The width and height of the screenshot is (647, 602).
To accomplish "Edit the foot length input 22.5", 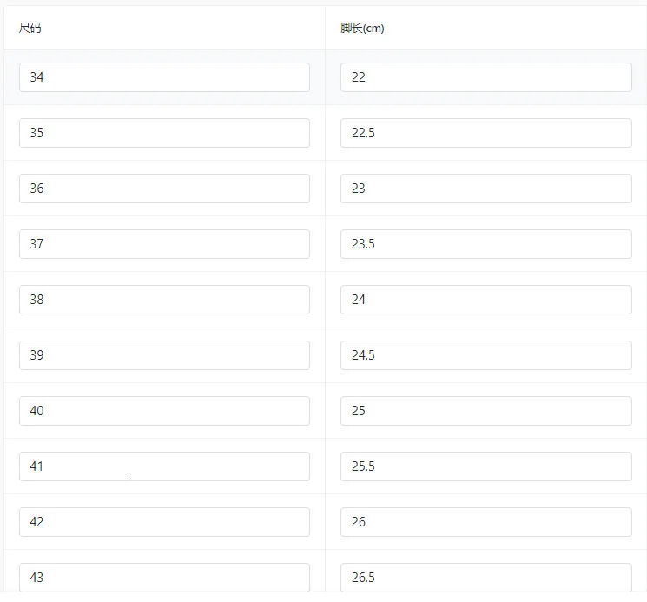I will click(485, 133).
